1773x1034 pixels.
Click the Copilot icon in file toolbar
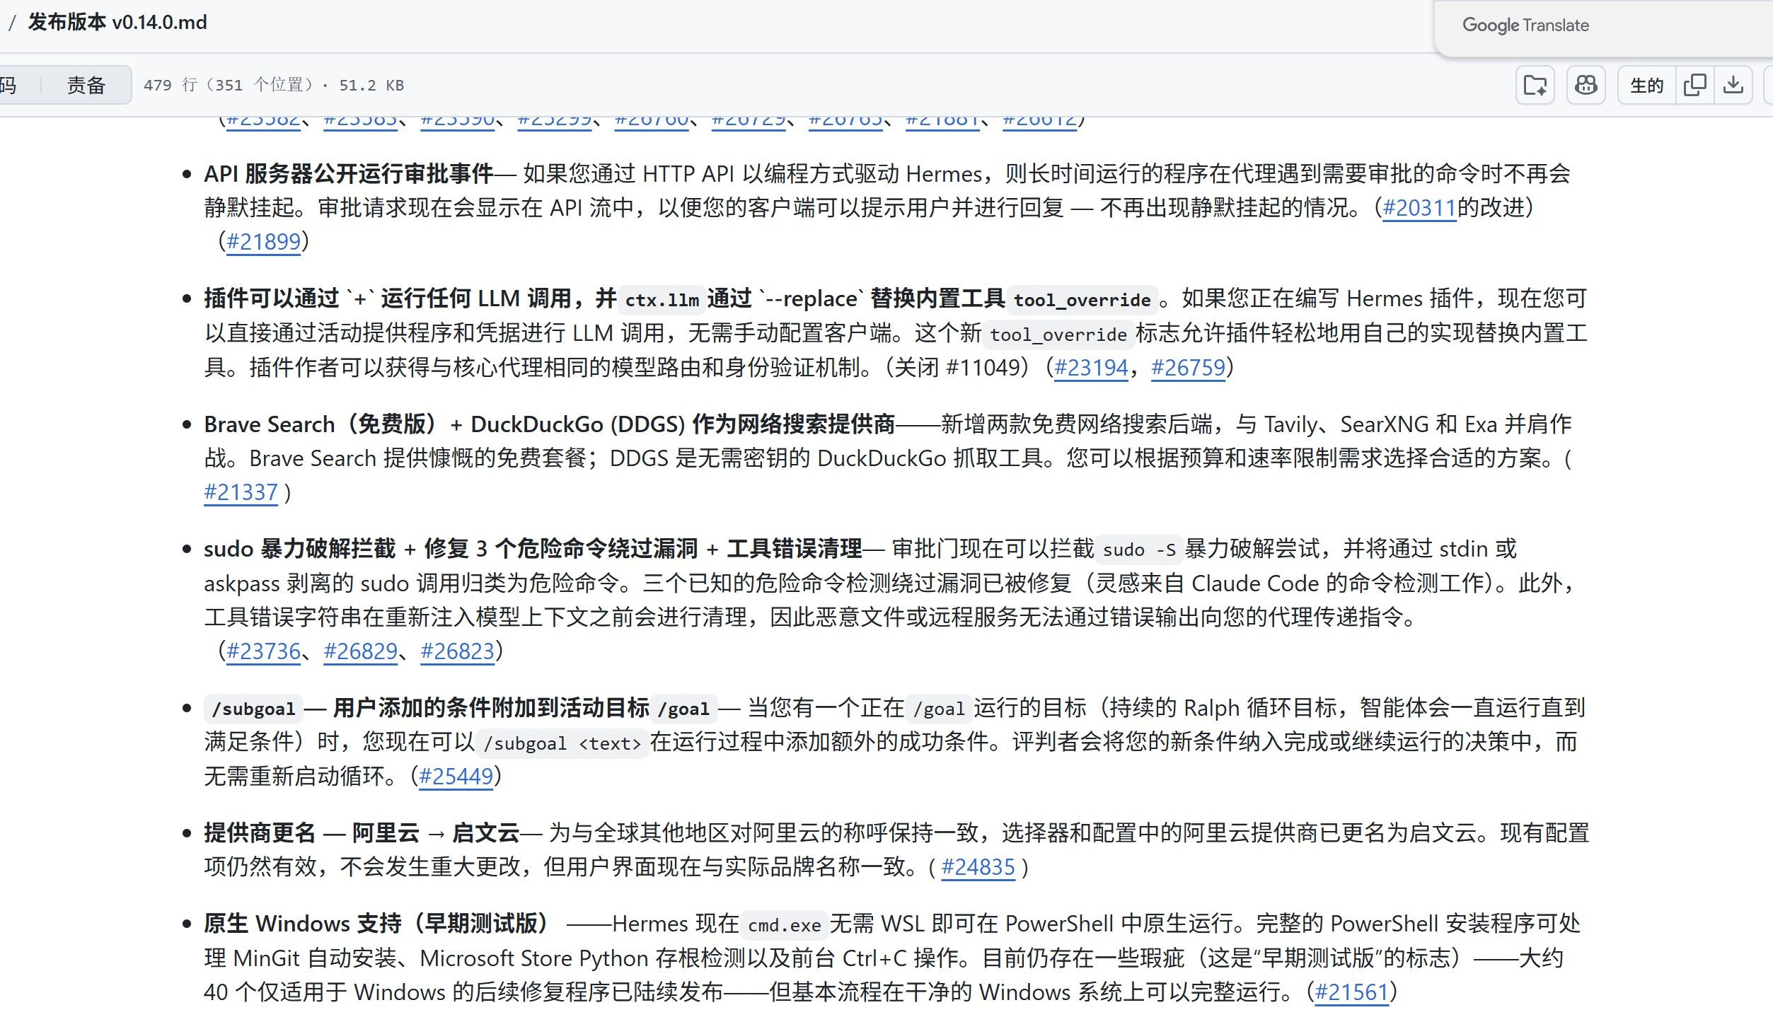pyautogui.click(x=1586, y=86)
